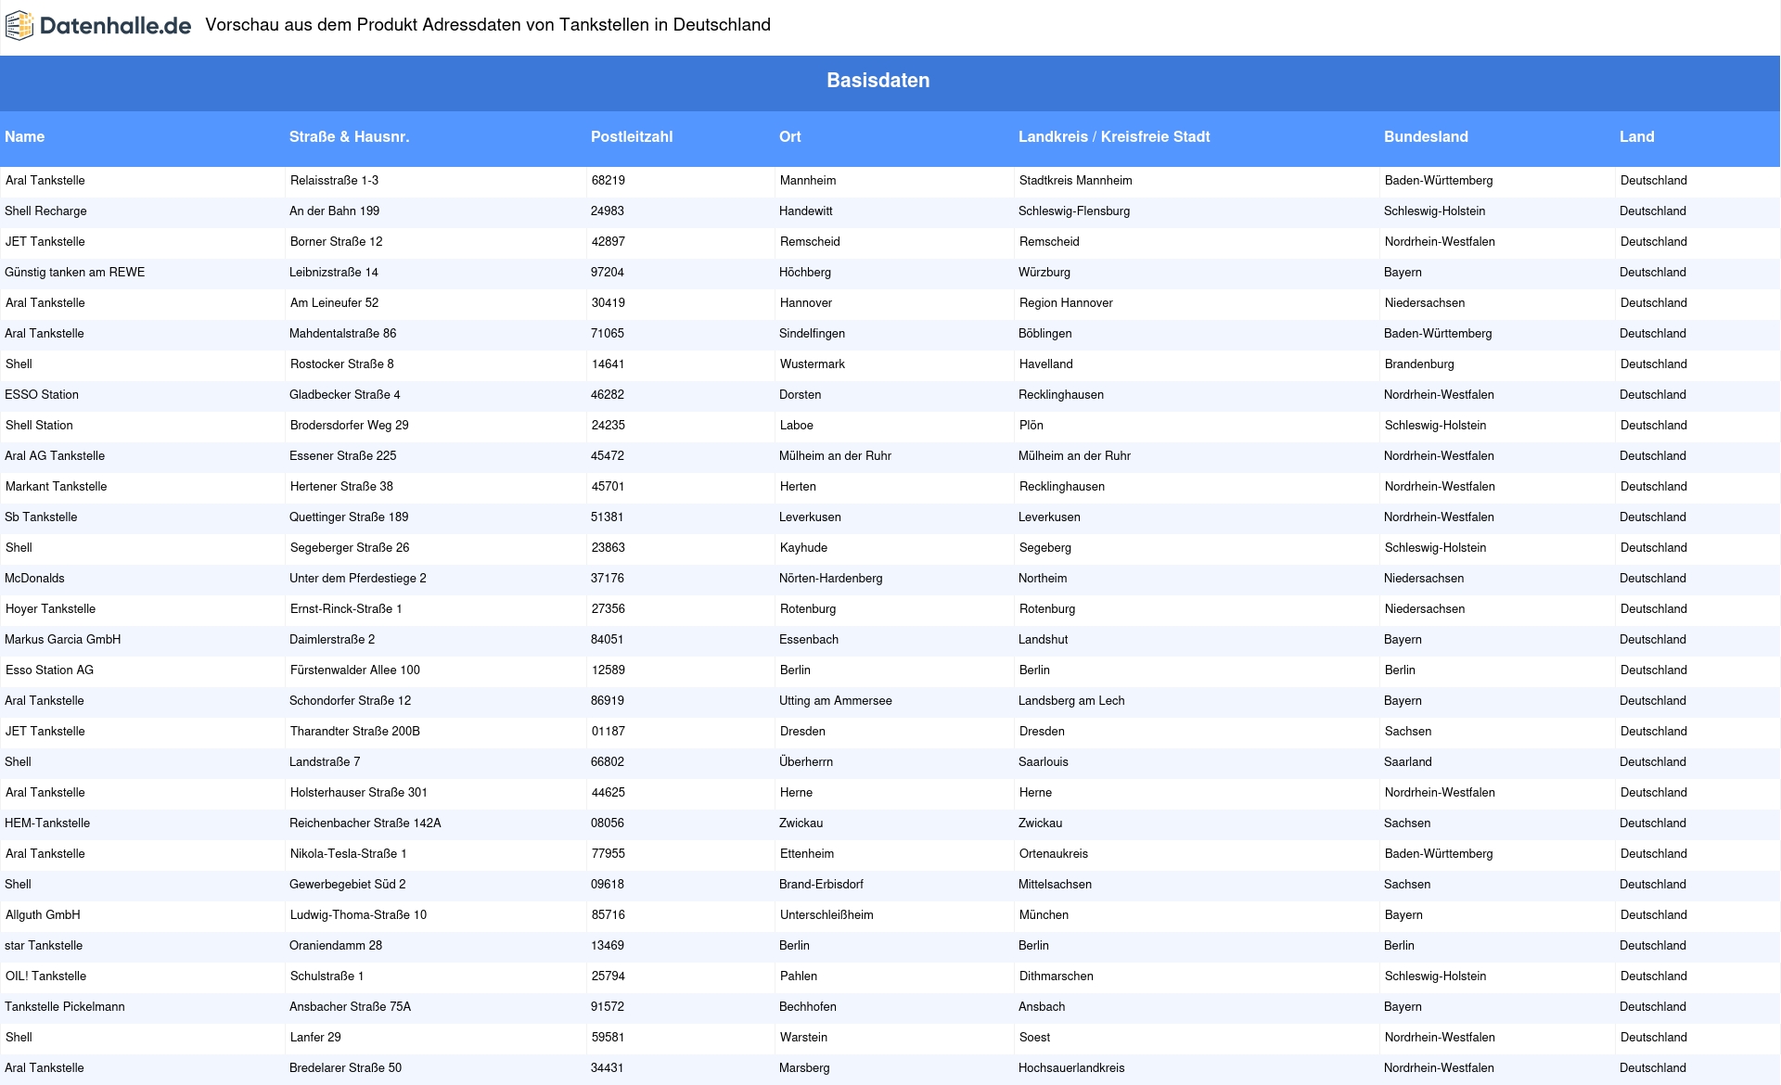Click the address Mahdentalstraße 86
The image size is (1781, 1085).
point(343,334)
